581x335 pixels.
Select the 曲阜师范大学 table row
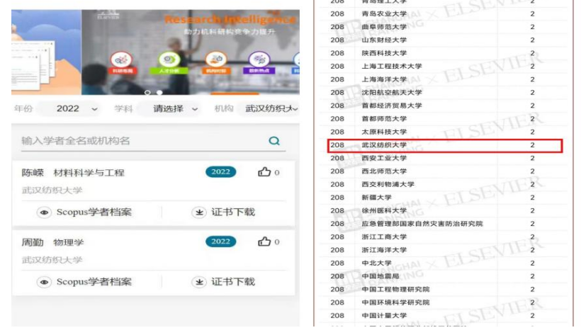[x=444, y=27]
